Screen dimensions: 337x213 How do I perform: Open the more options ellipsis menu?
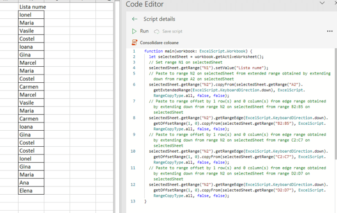(x=330, y=31)
